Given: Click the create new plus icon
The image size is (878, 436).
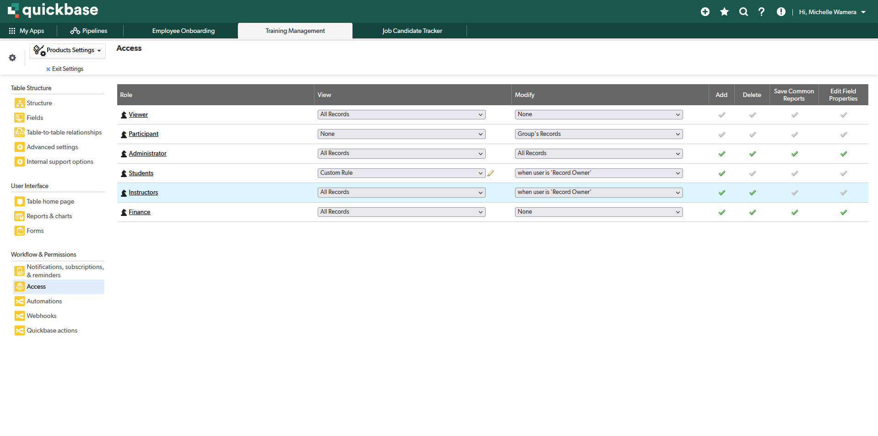Looking at the screenshot, I should (705, 12).
